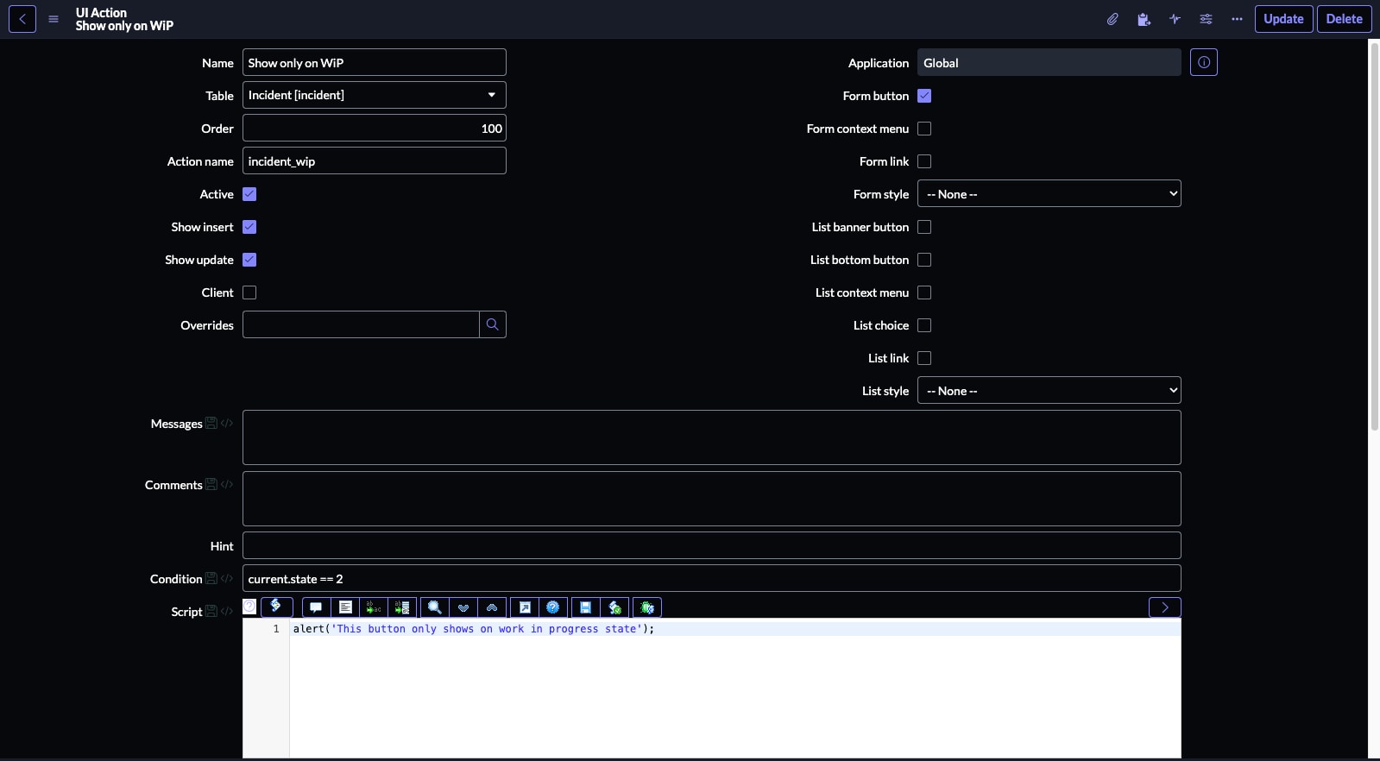Open Search magnifier in Script toolbar

click(435, 607)
